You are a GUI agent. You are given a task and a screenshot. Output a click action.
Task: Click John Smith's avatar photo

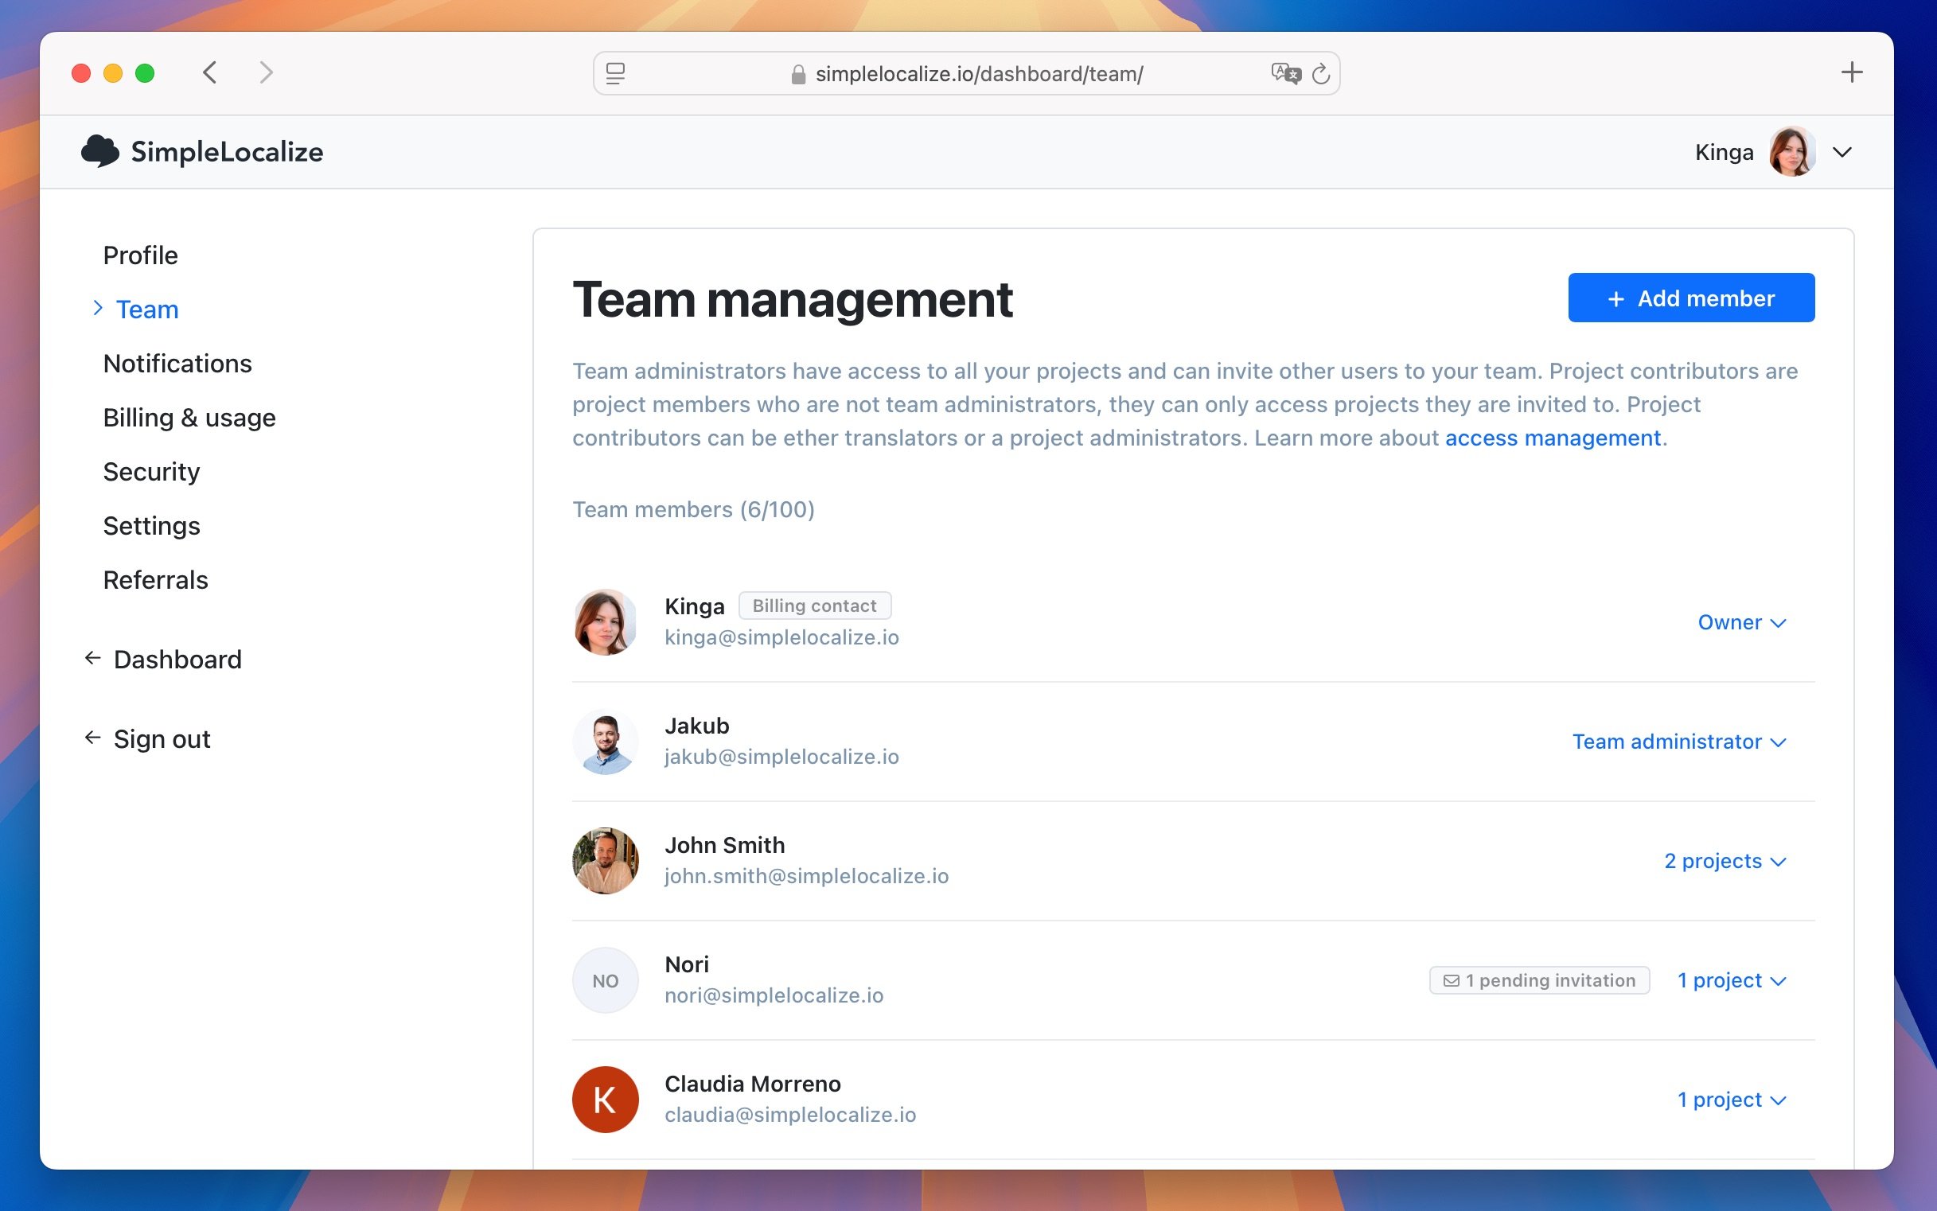coord(605,860)
